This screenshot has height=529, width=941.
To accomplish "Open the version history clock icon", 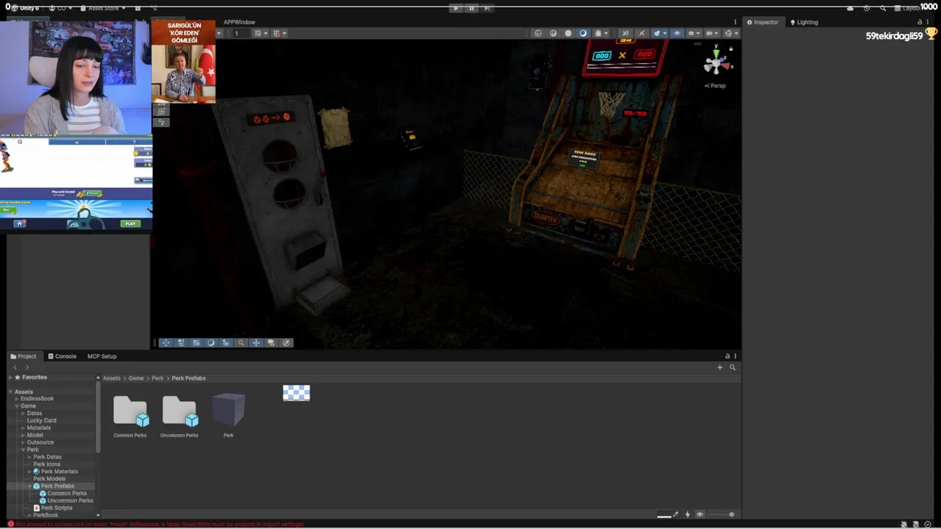I will [867, 8].
